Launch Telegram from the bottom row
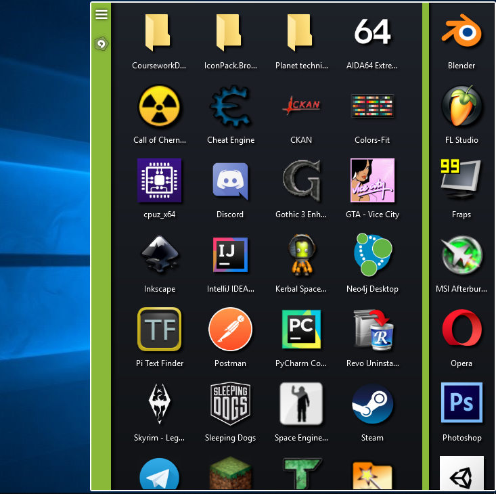The image size is (496, 494). click(x=159, y=474)
